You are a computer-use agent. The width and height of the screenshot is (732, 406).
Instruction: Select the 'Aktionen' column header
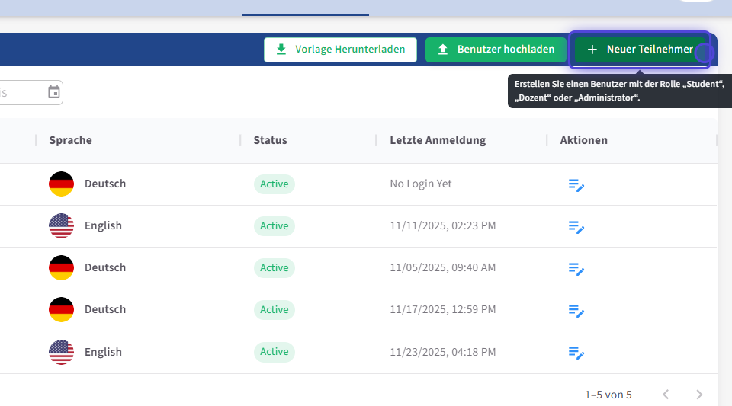click(583, 140)
